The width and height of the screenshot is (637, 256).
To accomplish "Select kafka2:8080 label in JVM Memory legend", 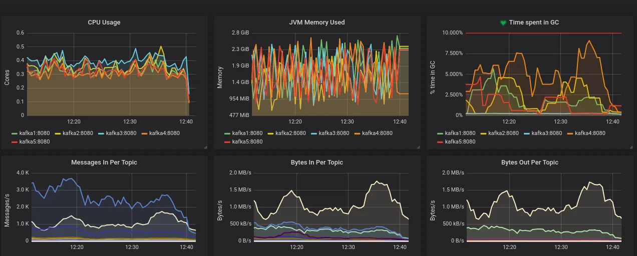I will 290,133.
